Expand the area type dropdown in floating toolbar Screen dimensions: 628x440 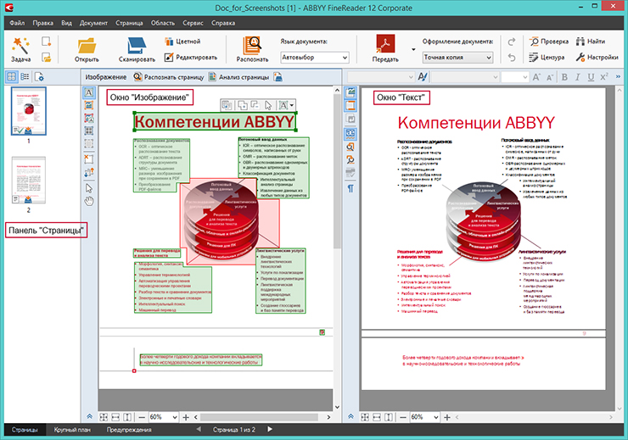[292, 106]
